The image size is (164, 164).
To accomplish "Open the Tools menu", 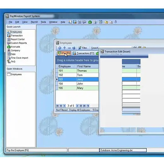I will pos(43,22).
